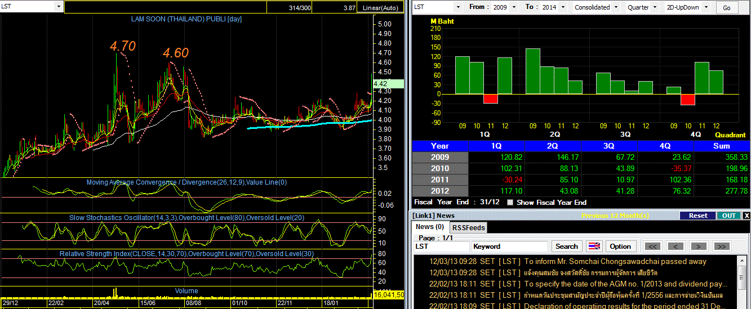Viewport: 751px width, 309px height.
Task: Click the OUT button in News panel
Action: pos(728,216)
